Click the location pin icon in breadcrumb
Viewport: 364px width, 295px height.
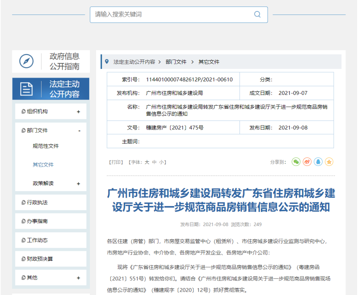click(x=107, y=62)
